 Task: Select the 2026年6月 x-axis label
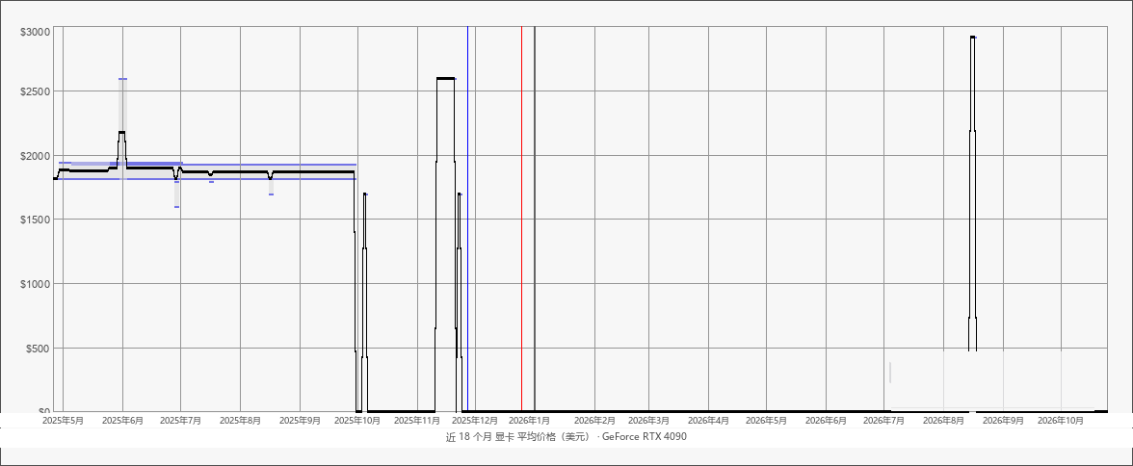click(826, 421)
